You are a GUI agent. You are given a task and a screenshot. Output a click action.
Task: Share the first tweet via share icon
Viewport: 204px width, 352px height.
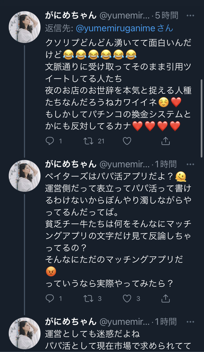click(165, 141)
